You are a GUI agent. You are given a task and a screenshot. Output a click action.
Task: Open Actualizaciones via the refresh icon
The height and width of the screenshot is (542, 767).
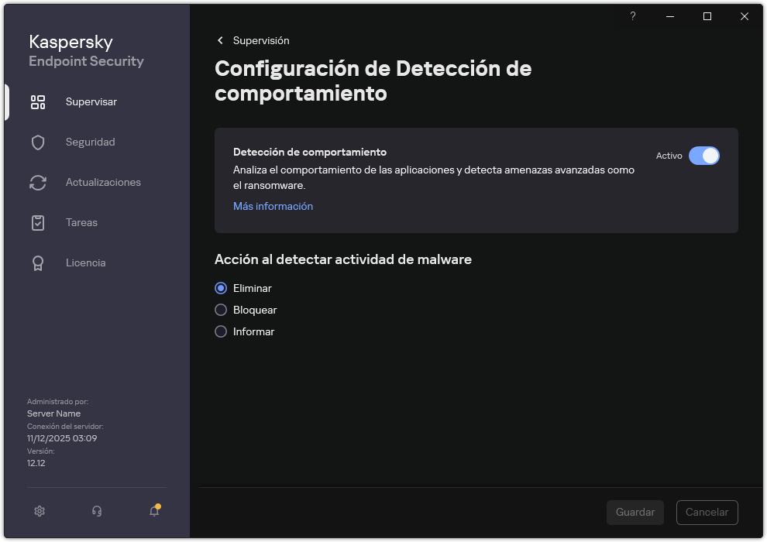point(38,182)
